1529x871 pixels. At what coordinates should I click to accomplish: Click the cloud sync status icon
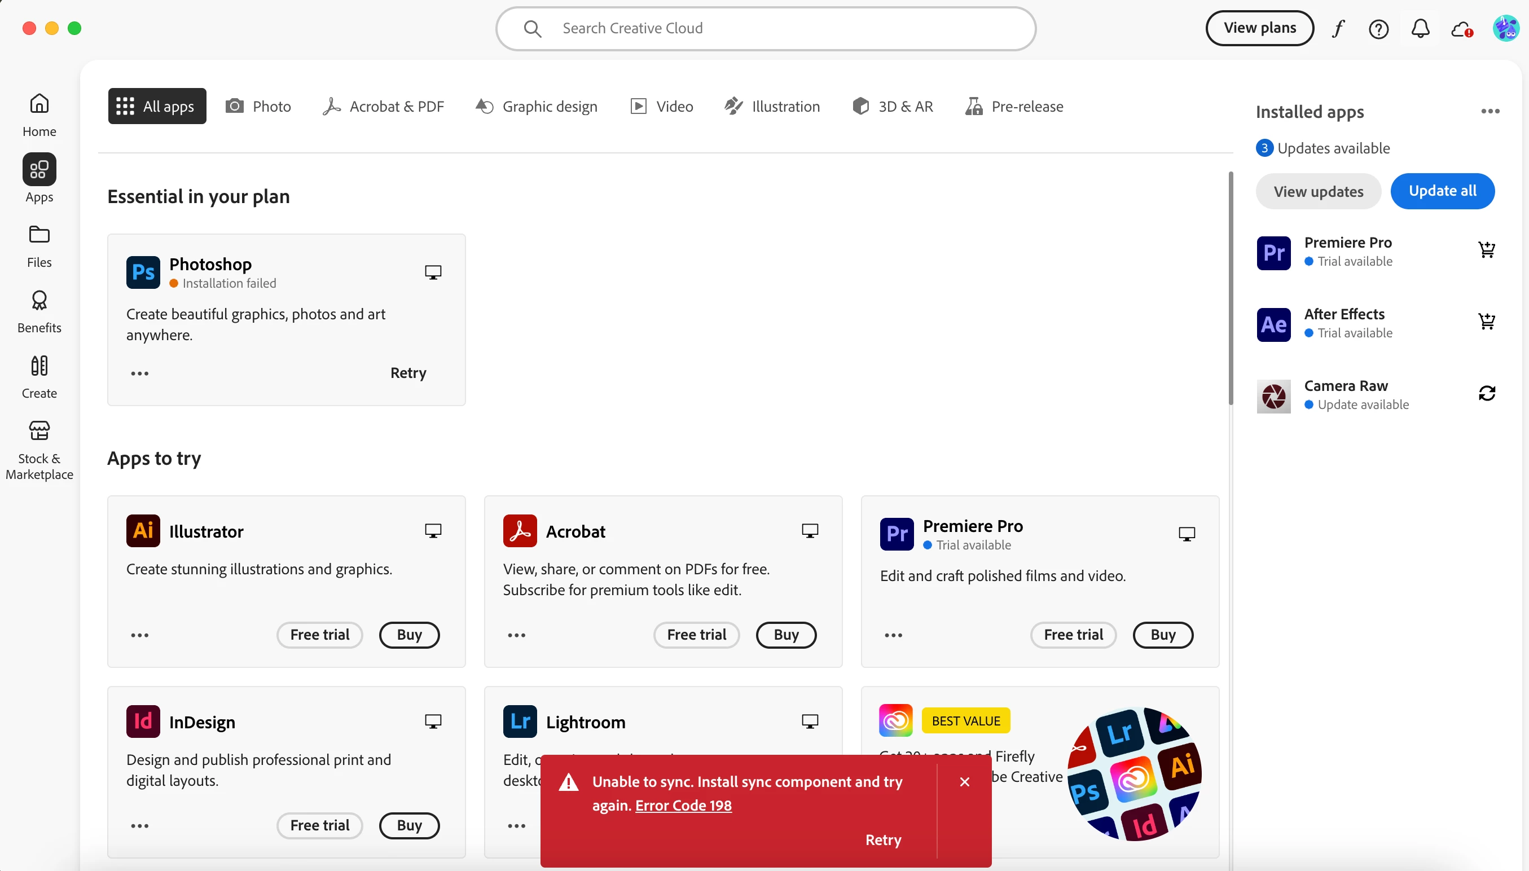[x=1461, y=28]
